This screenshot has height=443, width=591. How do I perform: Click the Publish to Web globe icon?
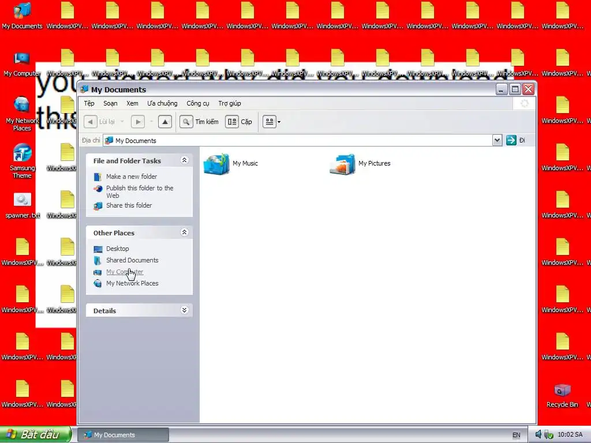click(x=98, y=189)
